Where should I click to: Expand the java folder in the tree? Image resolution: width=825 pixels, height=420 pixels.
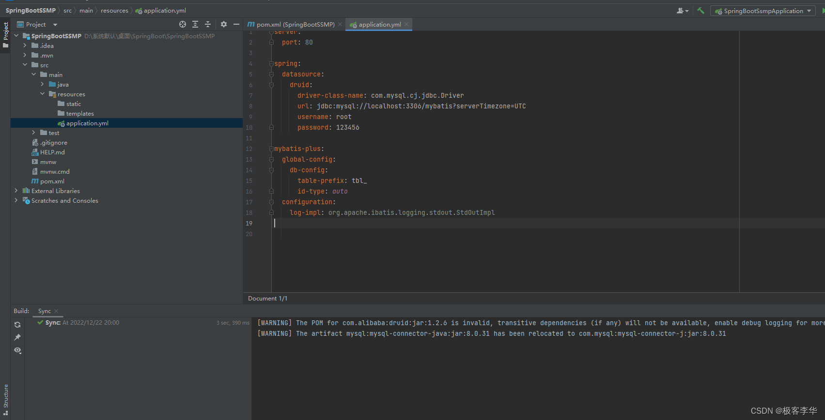point(42,84)
